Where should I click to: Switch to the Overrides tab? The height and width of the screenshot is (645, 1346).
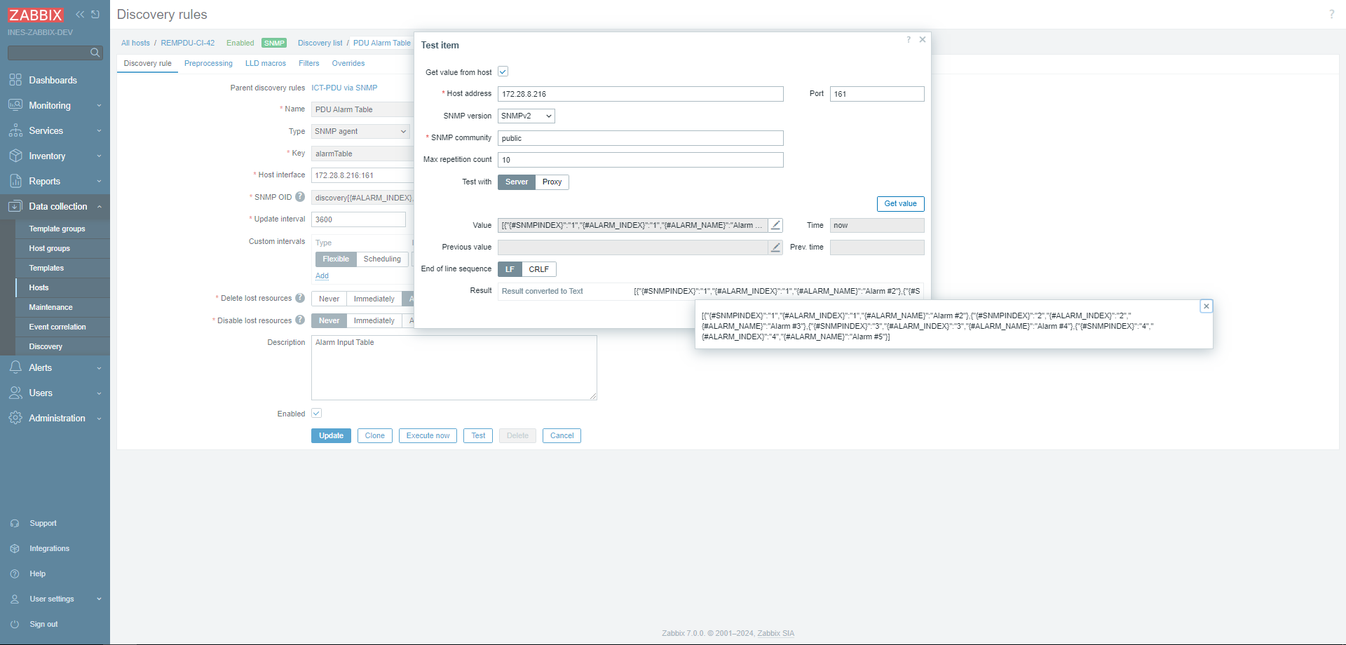(348, 63)
